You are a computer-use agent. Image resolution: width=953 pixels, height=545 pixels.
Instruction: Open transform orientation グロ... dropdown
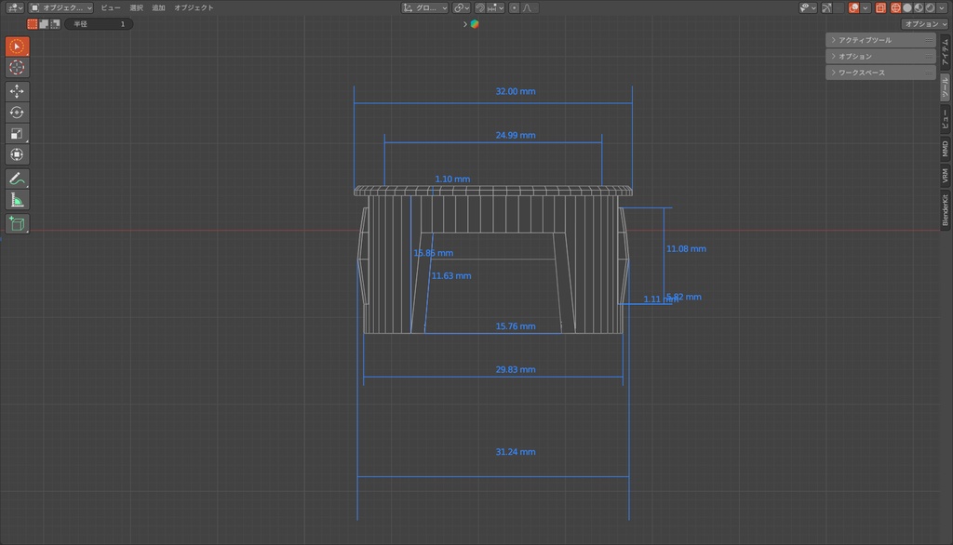[424, 7]
